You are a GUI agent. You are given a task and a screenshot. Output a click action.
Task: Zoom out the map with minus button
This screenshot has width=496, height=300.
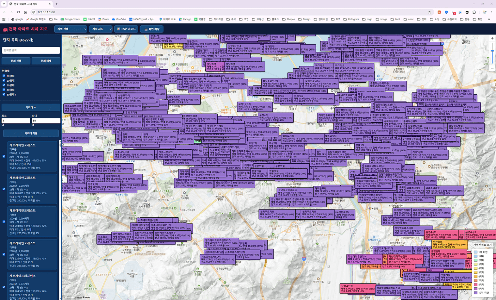pos(492,68)
